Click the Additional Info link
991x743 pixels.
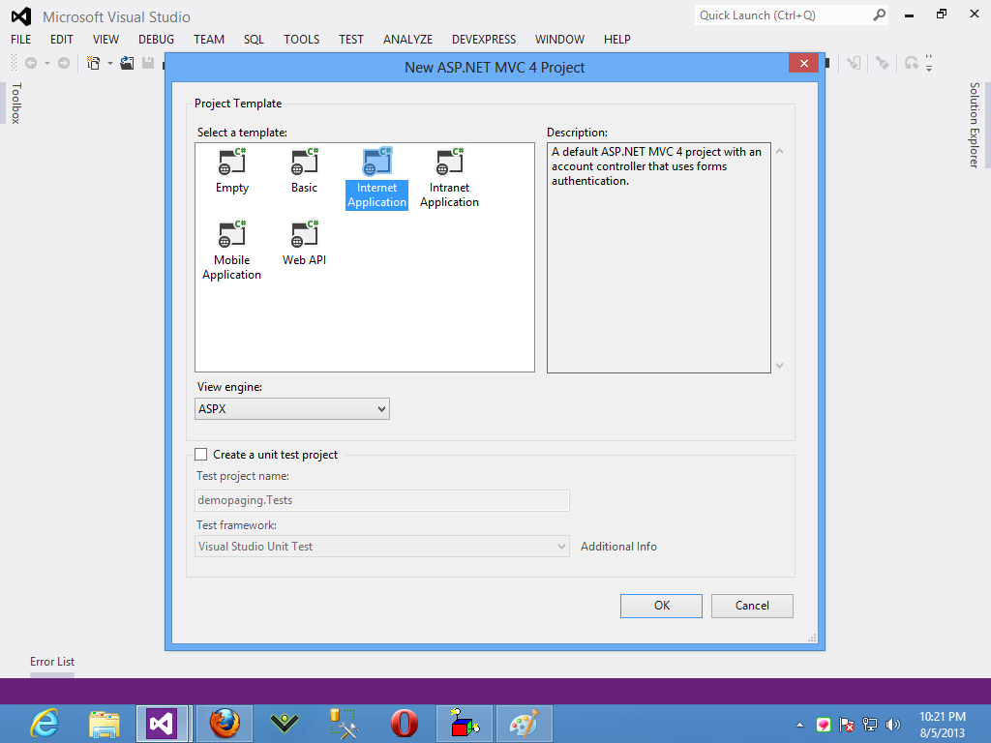[618, 547]
